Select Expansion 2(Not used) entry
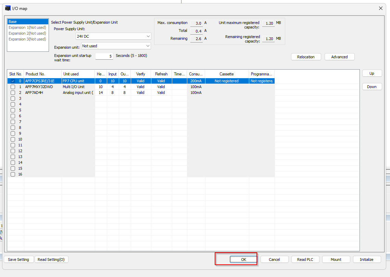 pyautogui.click(x=27, y=33)
